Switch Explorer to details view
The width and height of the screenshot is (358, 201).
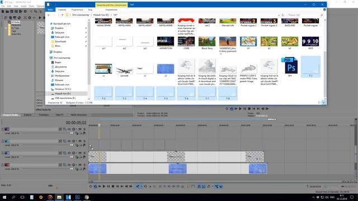(x=319, y=103)
